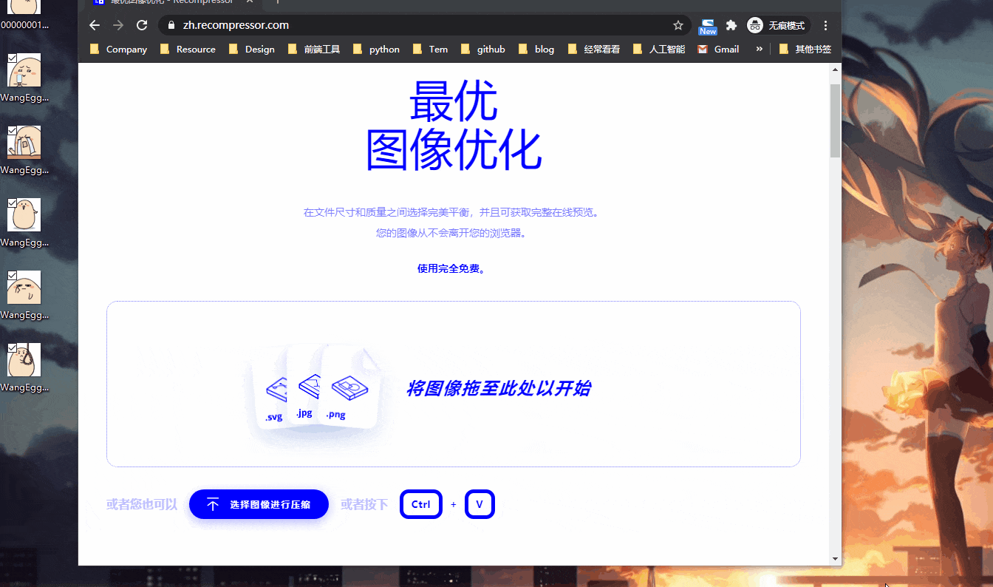Click the text starting 在文件尺寸和质量之间
The image size is (993, 587).
click(x=451, y=212)
